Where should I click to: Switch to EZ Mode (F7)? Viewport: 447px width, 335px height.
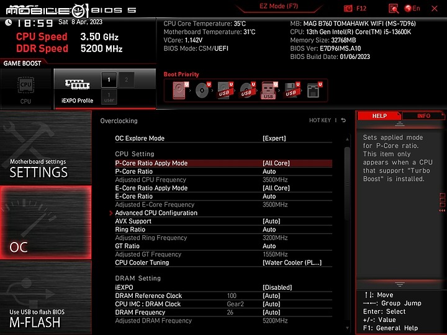click(279, 6)
